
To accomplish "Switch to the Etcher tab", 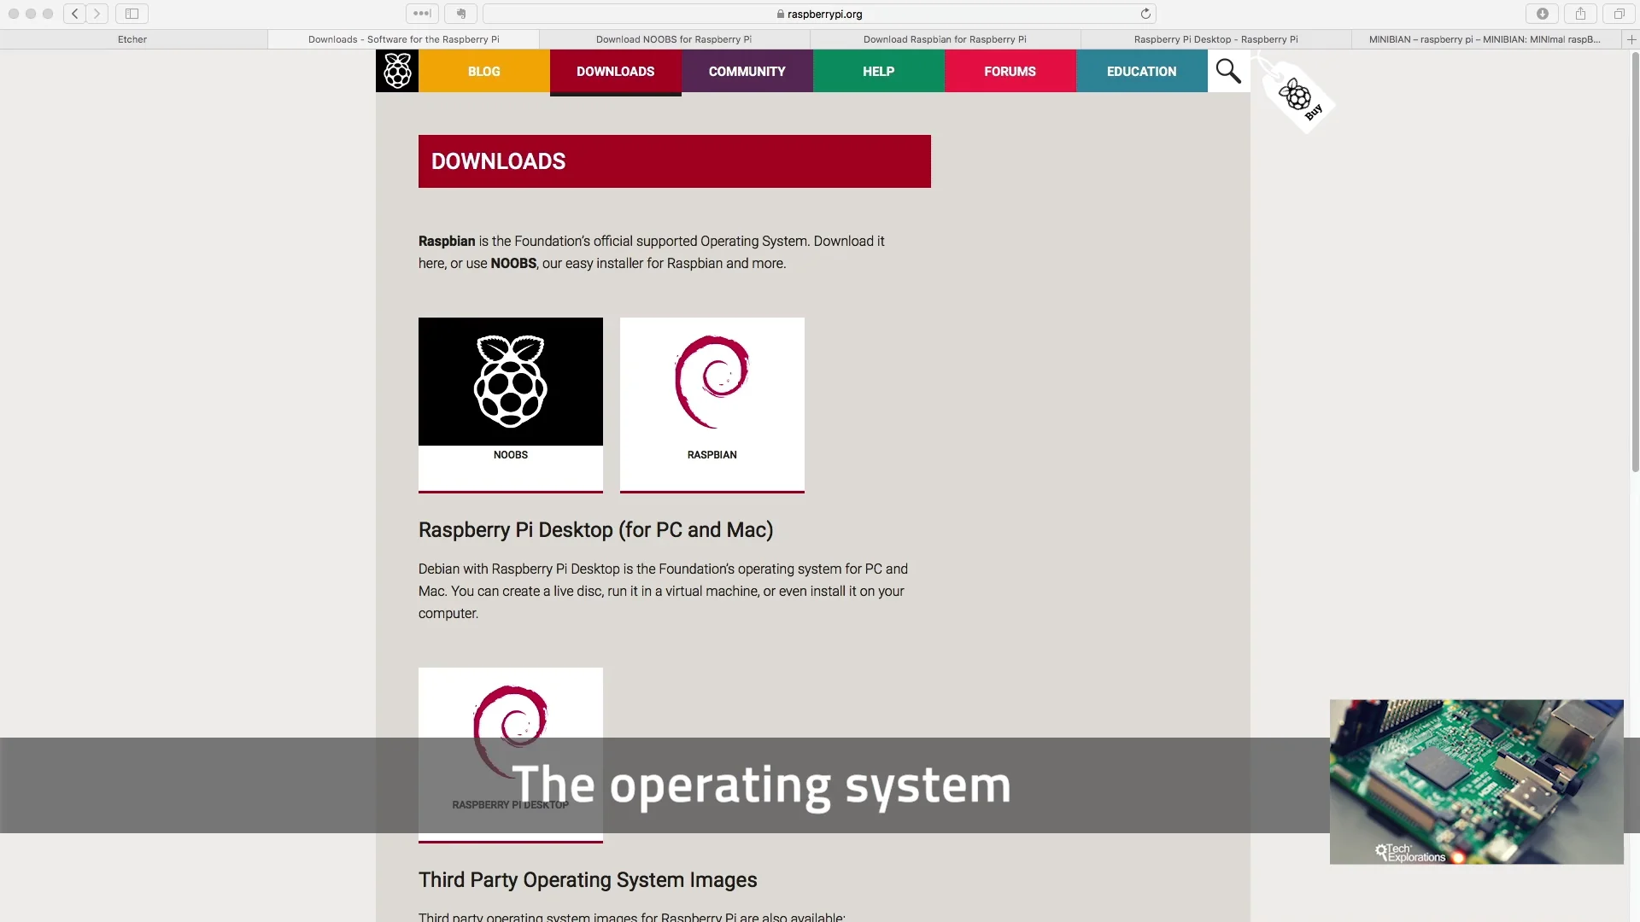I will [132, 39].
